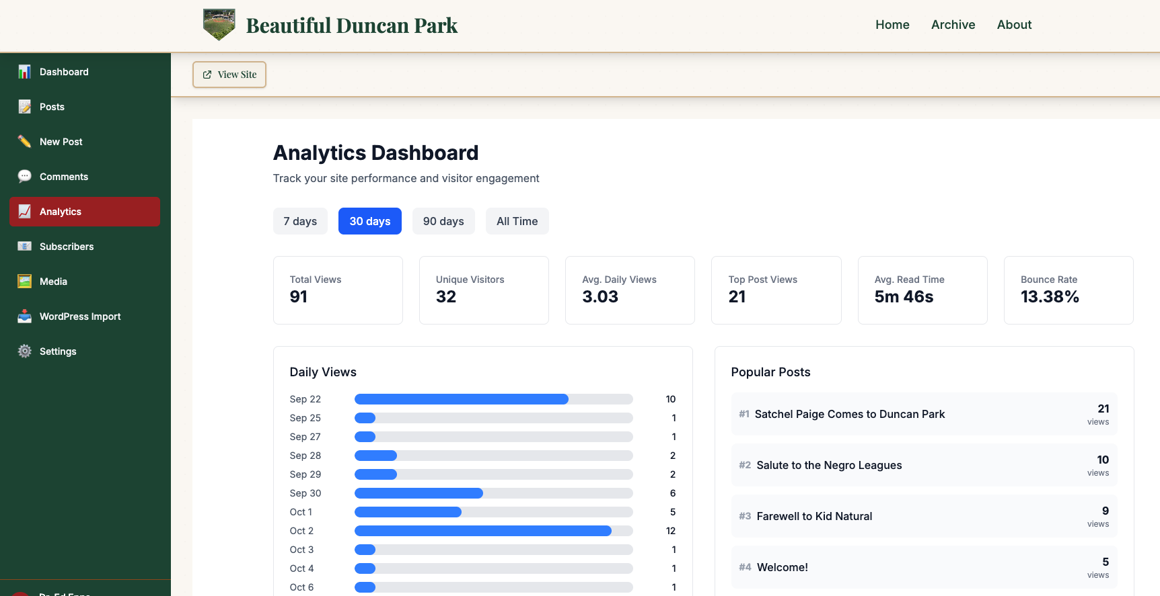Select the active 30 days filter
1160x596 pixels.
(x=369, y=221)
